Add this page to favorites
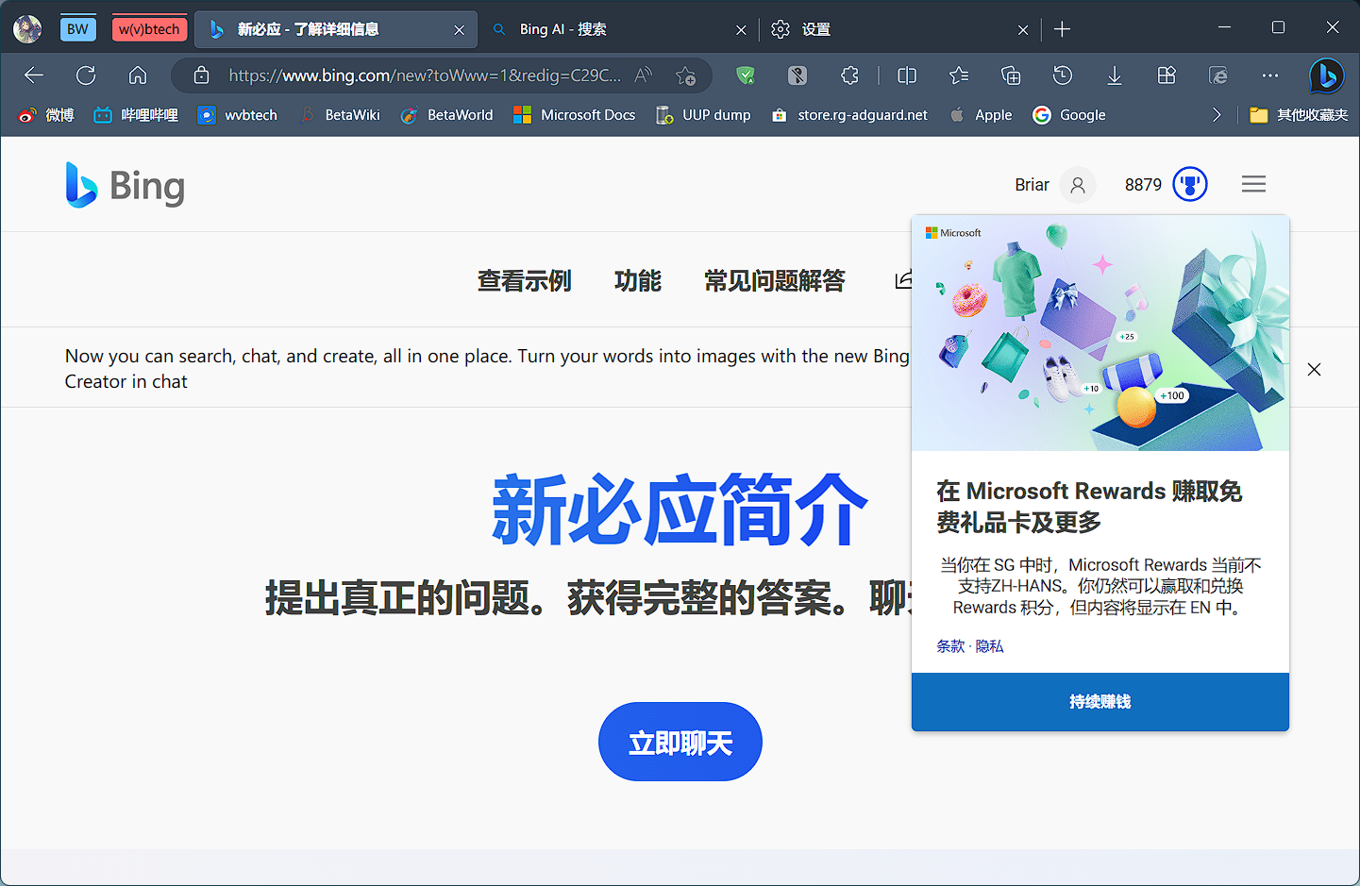1360x886 pixels. point(686,75)
